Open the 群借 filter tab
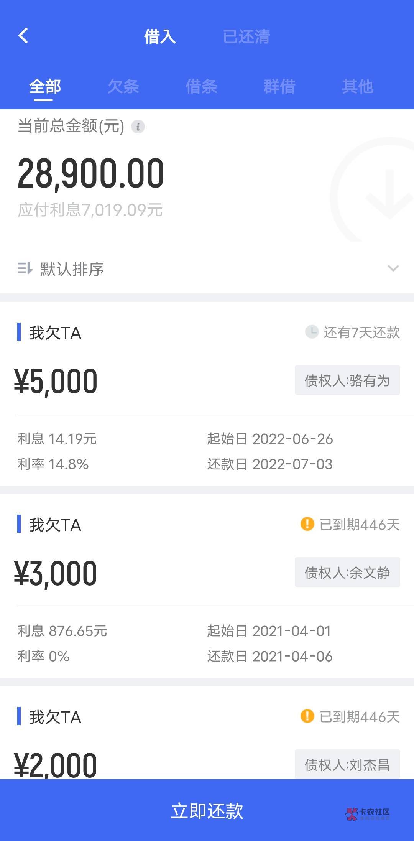 (279, 86)
